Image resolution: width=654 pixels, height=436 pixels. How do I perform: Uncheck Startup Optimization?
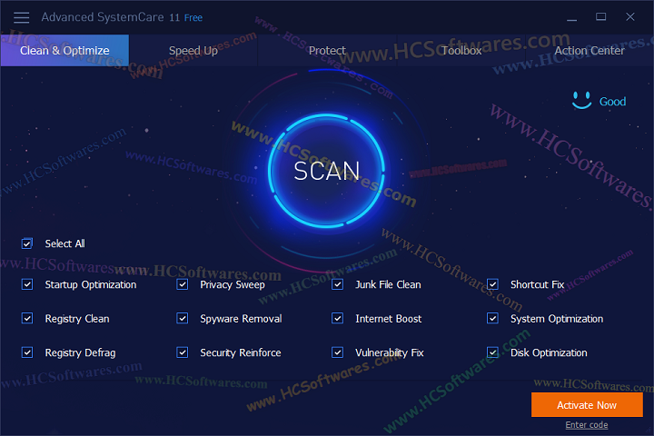click(27, 284)
